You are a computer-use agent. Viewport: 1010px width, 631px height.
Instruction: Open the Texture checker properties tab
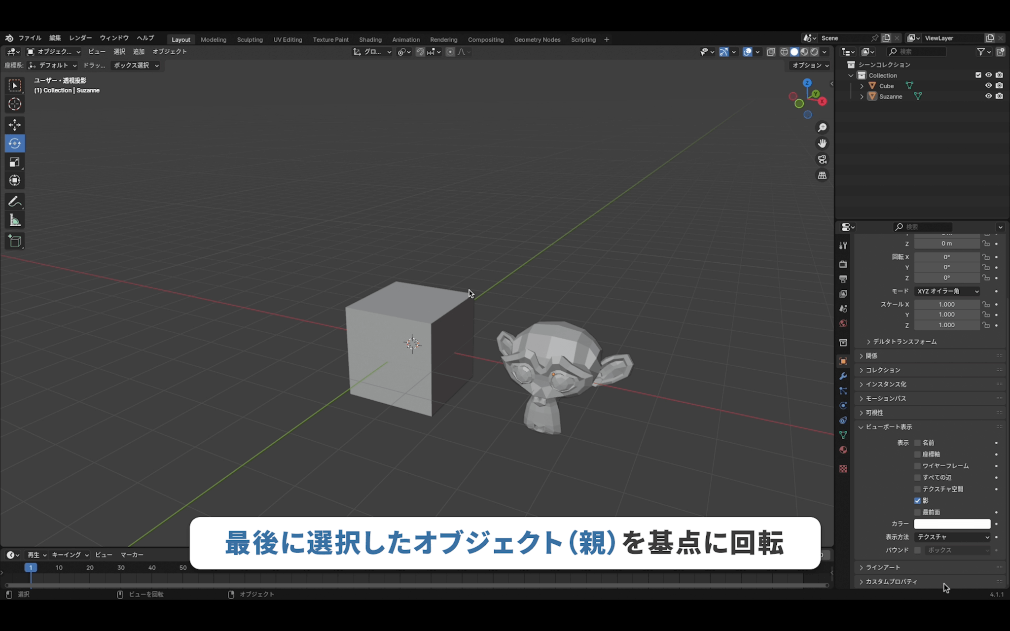click(843, 468)
